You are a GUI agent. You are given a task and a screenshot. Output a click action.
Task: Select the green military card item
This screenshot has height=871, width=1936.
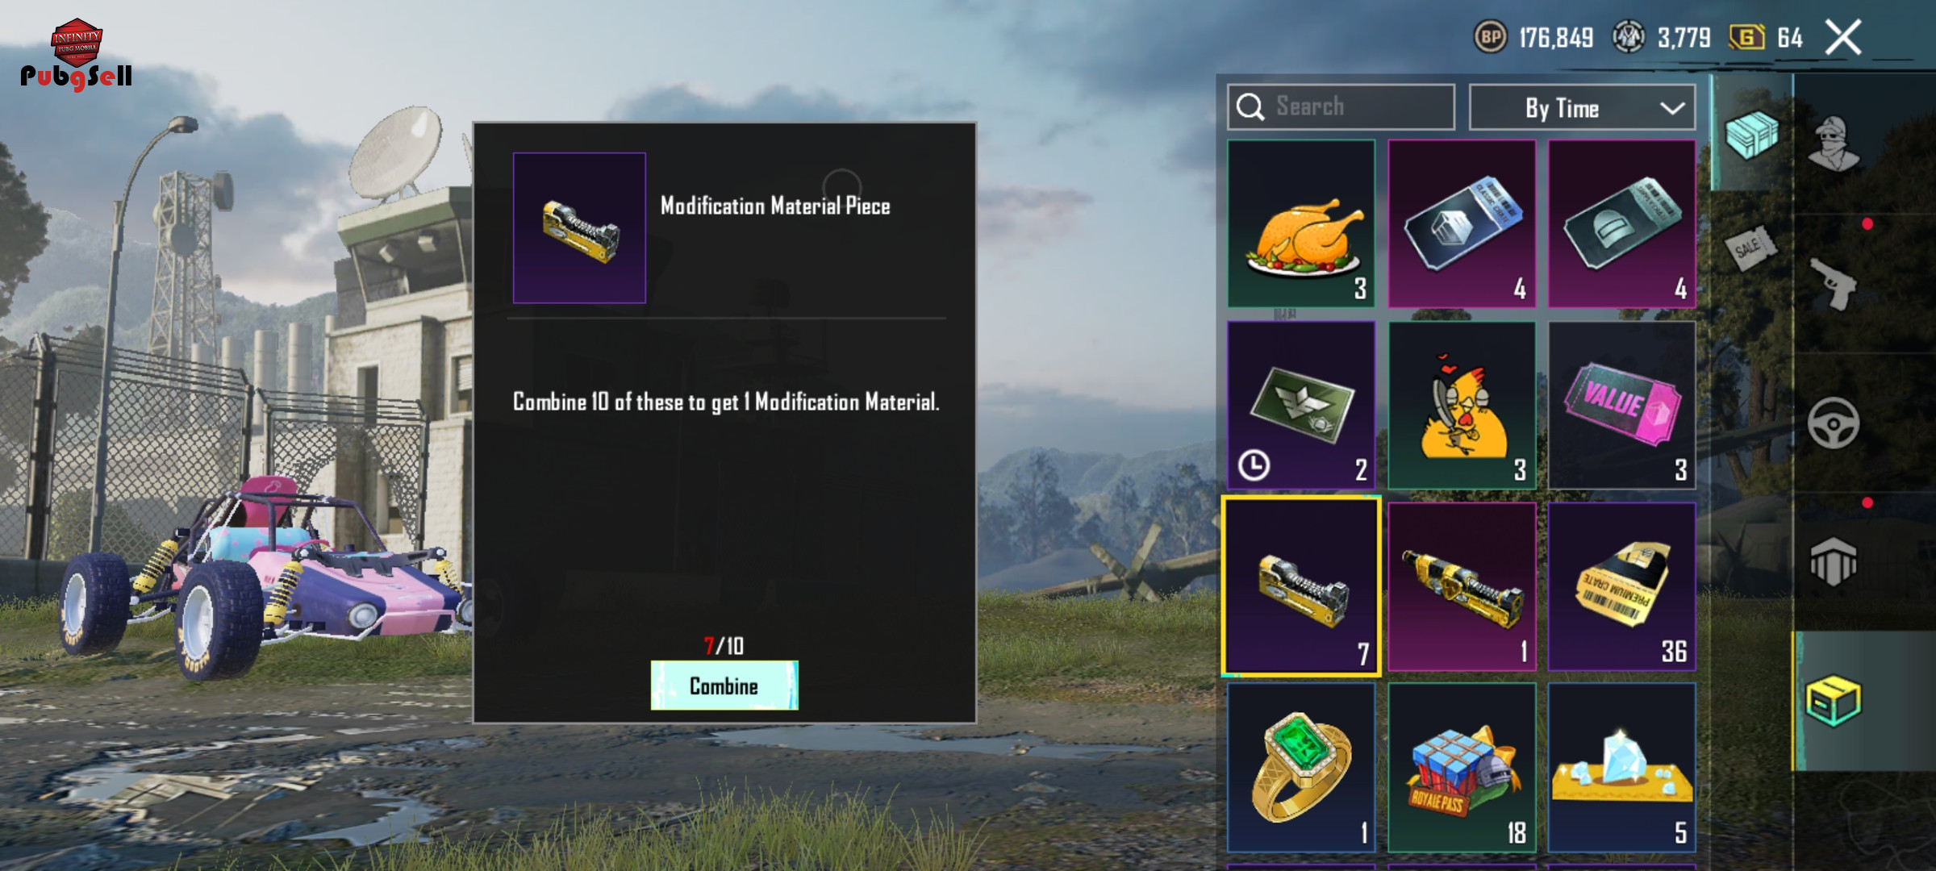1301,405
